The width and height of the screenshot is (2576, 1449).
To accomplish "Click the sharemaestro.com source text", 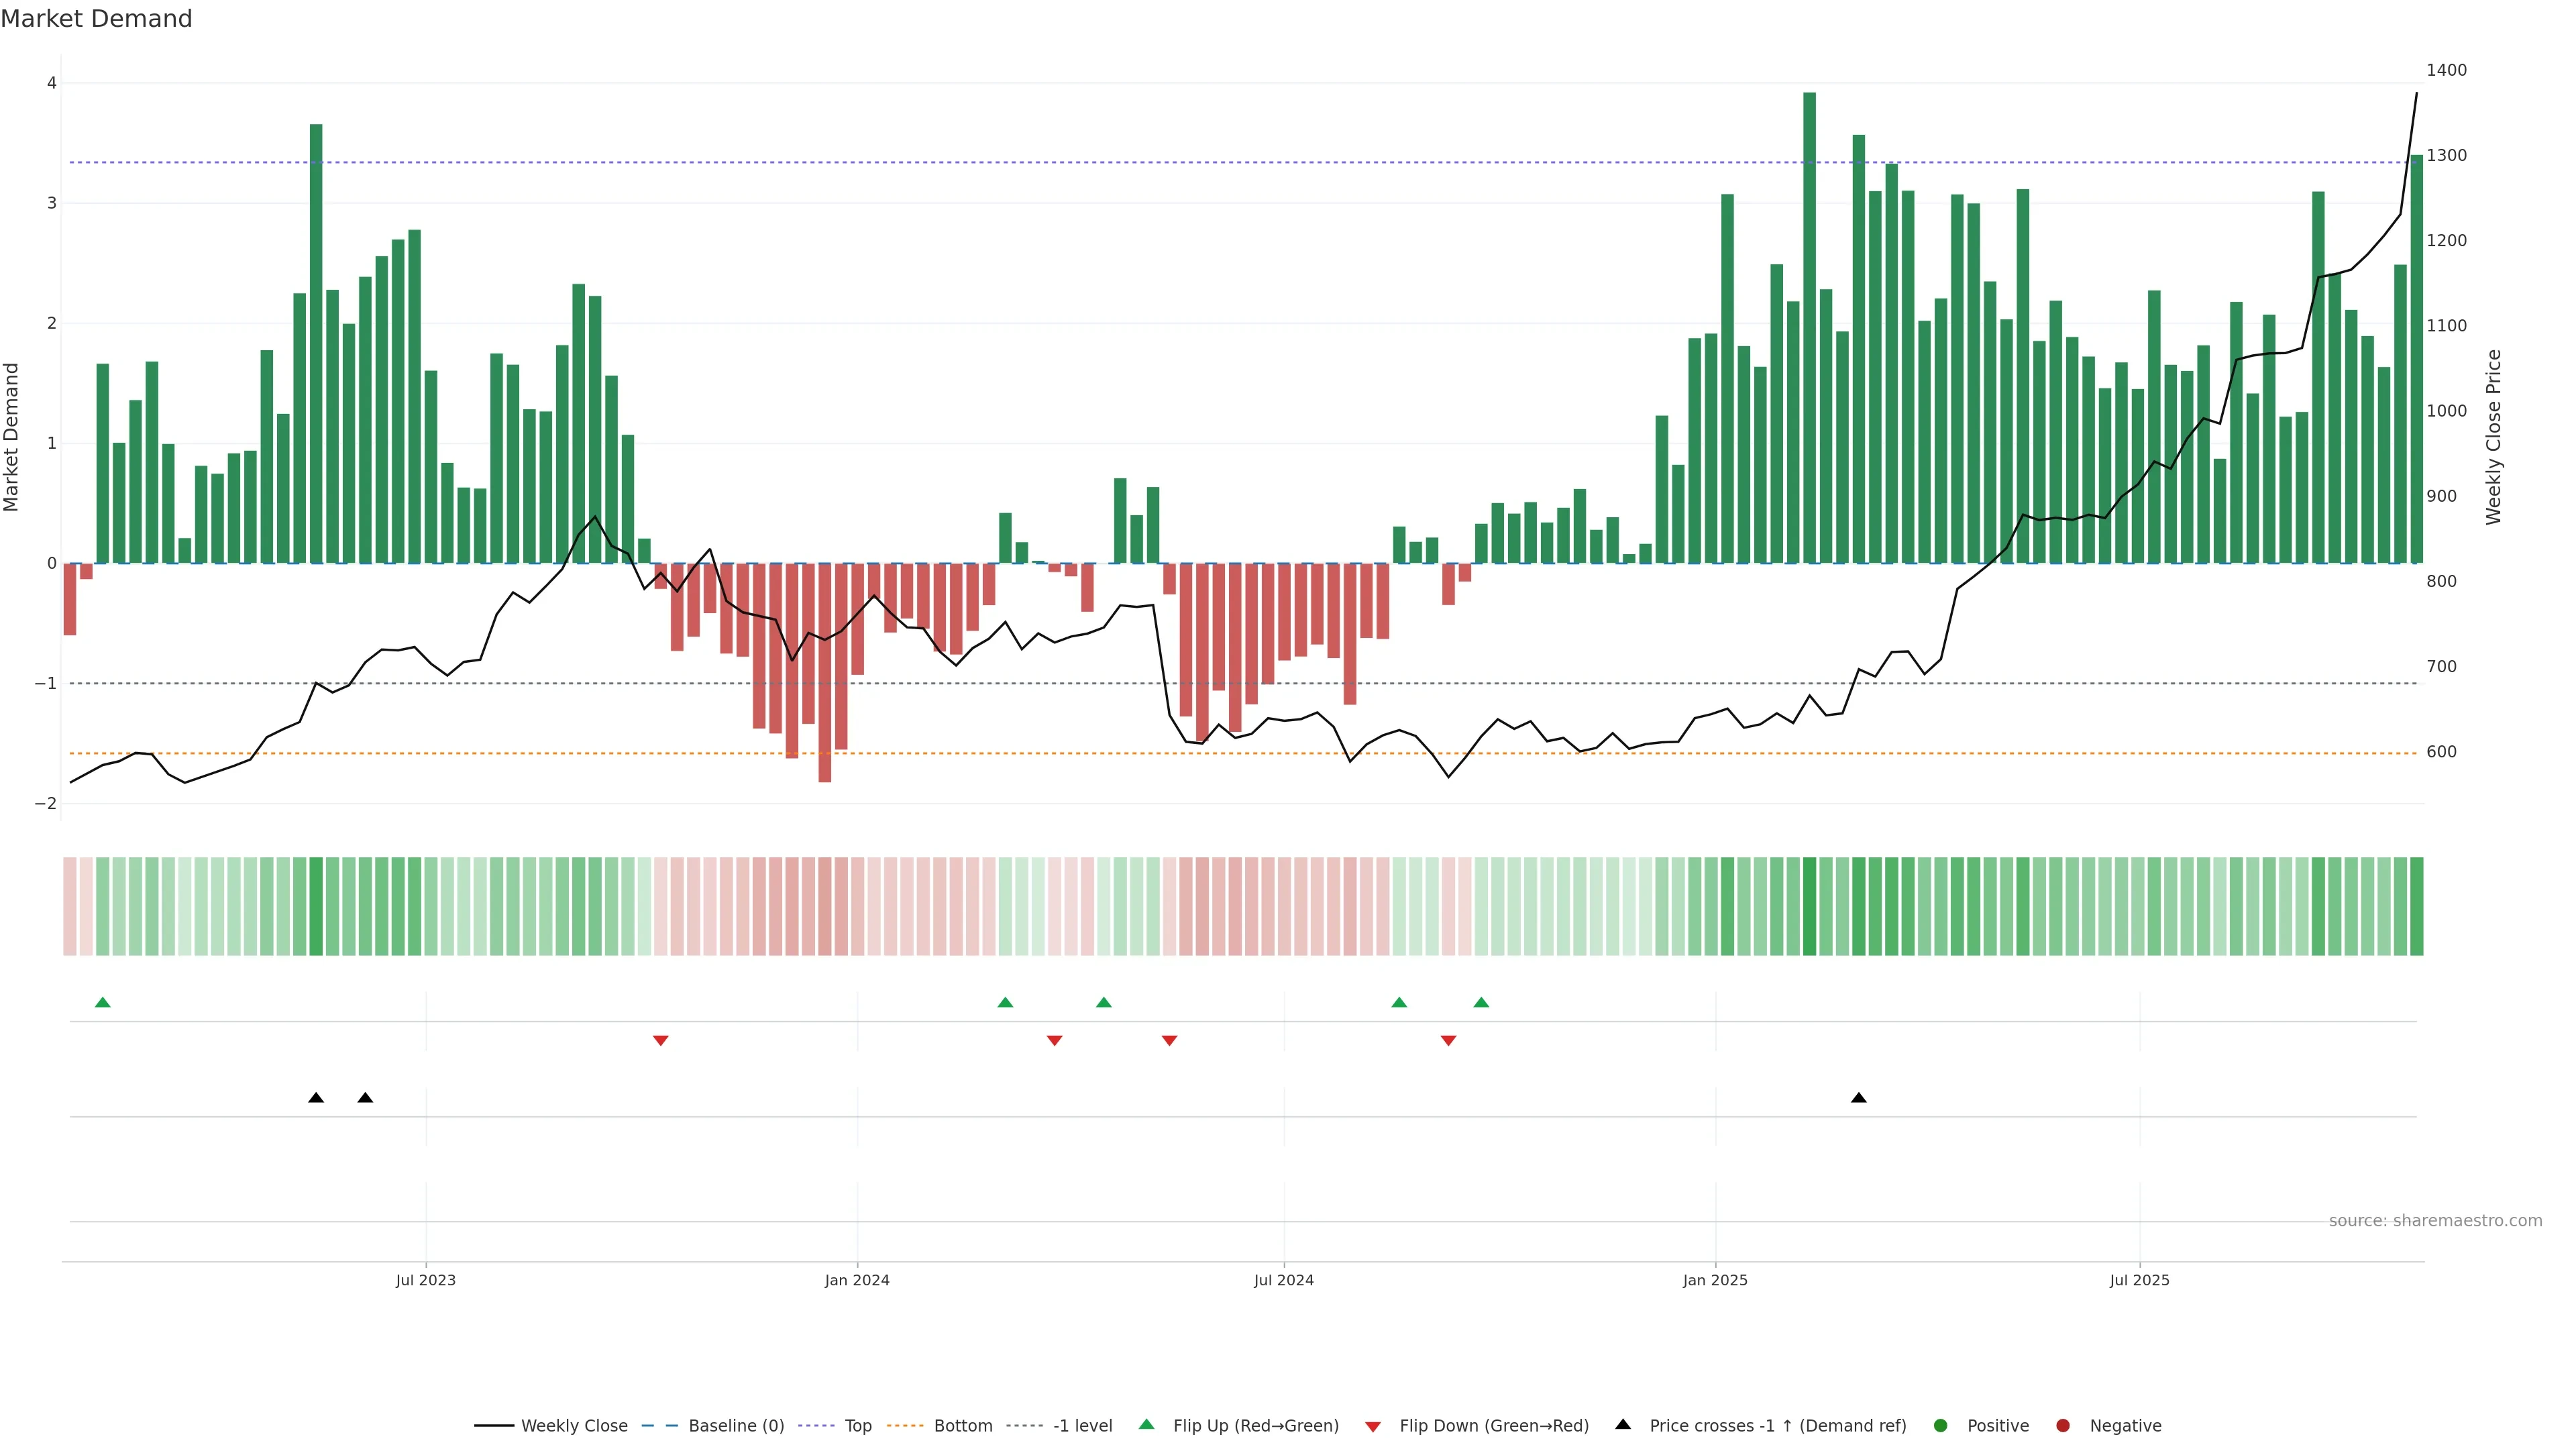I will pyautogui.click(x=2435, y=1221).
